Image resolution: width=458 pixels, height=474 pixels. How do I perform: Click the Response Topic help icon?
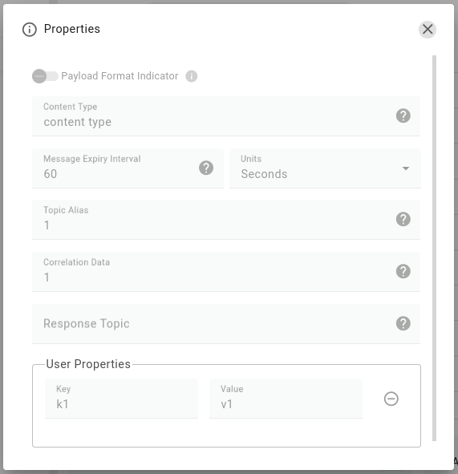[x=403, y=323]
